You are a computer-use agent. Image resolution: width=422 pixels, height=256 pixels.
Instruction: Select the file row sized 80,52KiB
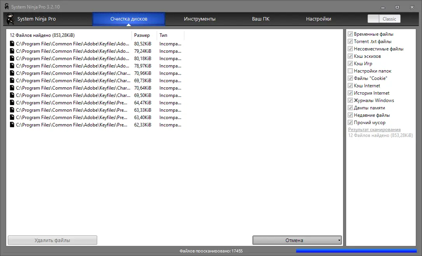coord(96,43)
